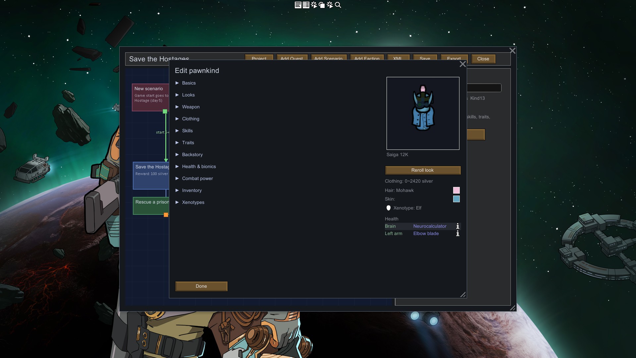Viewport: 636px width, 358px height.
Task: Click the Brain health row
Action: (423, 226)
